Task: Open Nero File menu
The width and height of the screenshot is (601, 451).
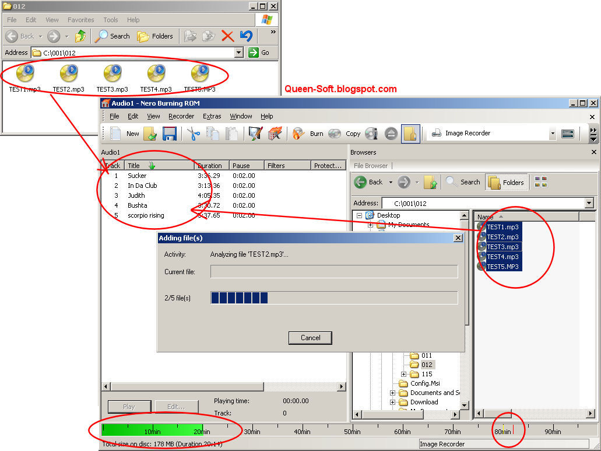Action: [114, 116]
